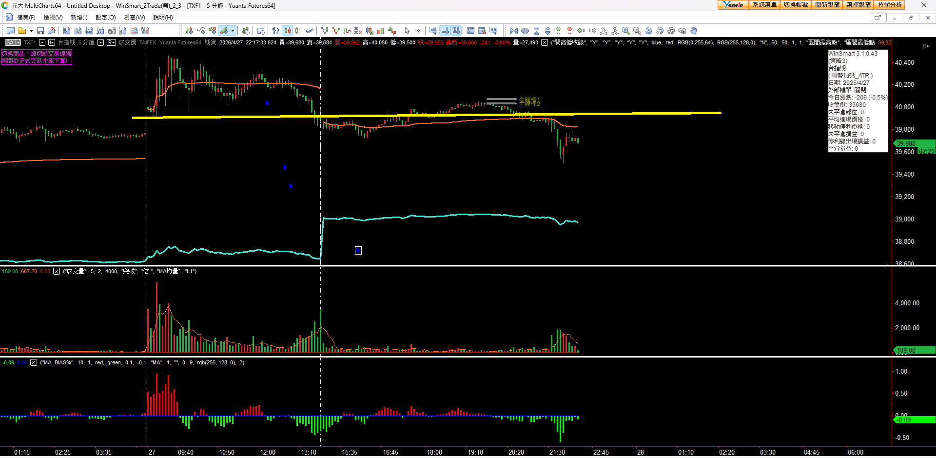
Task: Toggle the X box beside 開高低收線 study
Action: (545, 42)
